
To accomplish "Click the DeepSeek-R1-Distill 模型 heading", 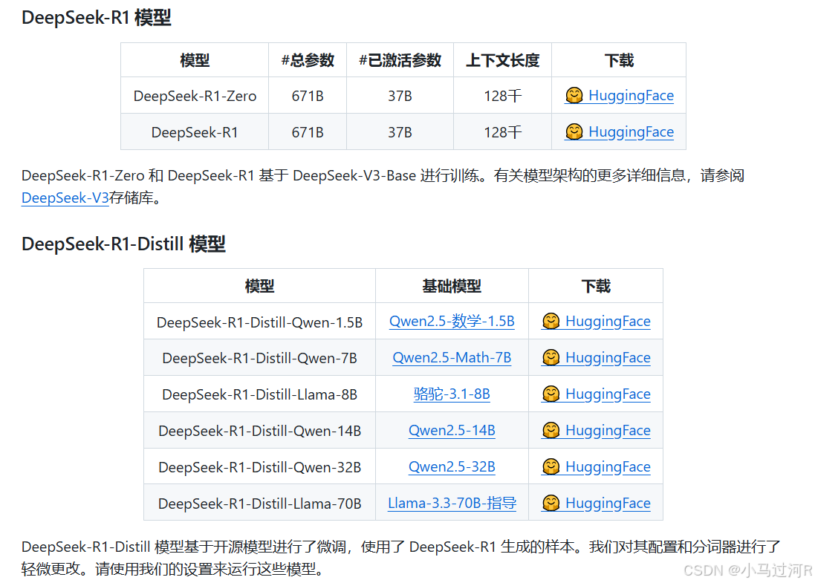I will pos(123,244).
